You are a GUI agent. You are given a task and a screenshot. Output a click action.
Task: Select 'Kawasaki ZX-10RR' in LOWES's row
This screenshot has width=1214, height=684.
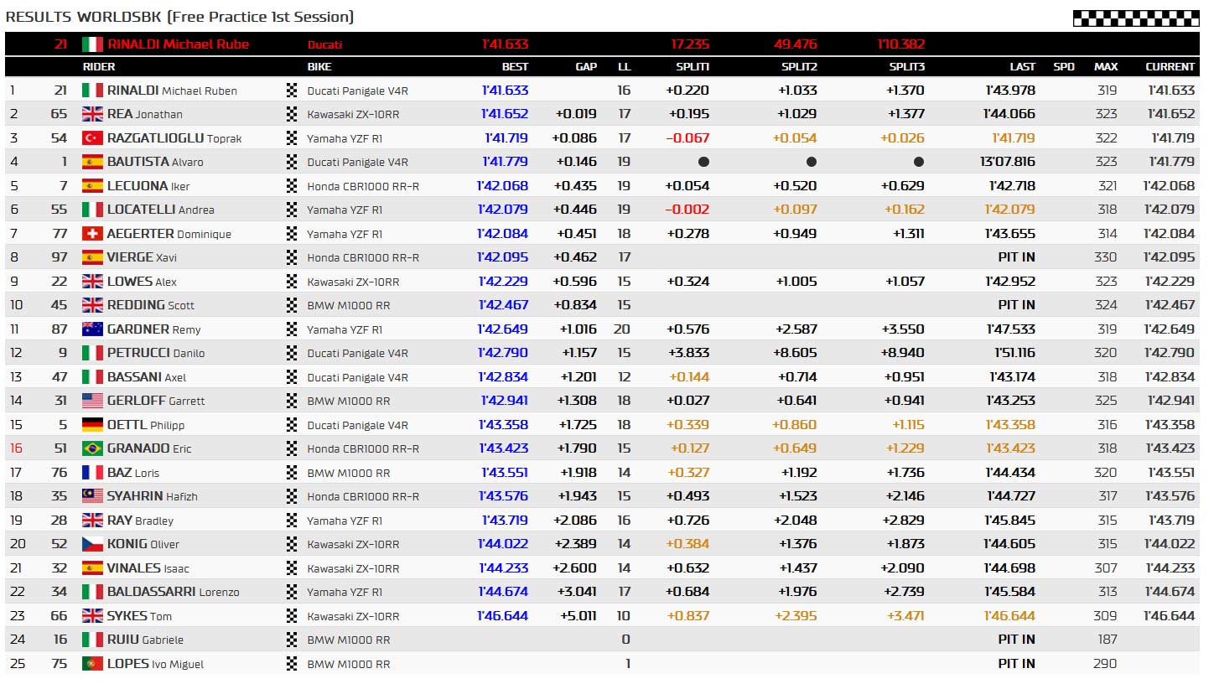coord(354,282)
